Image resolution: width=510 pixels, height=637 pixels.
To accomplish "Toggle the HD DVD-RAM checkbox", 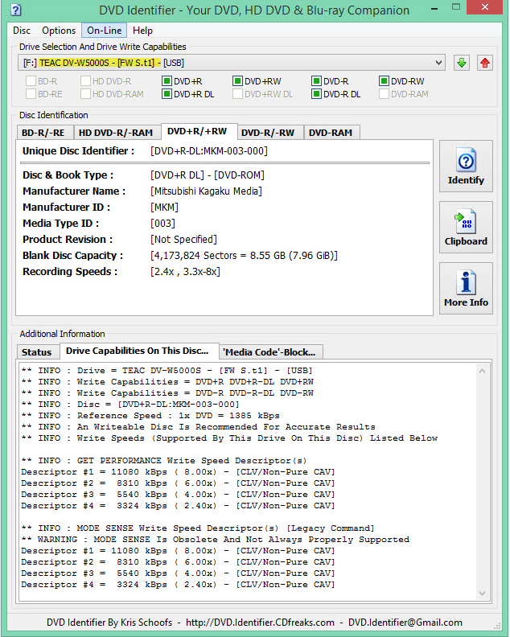I will tap(85, 94).
